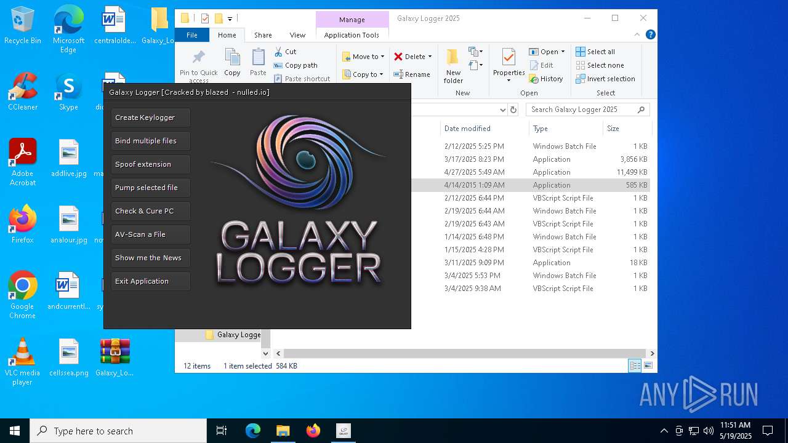Viewport: 788px width, 443px height.
Task: Open the Quick Access Toolbar customize dropdown
Action: 230,18
